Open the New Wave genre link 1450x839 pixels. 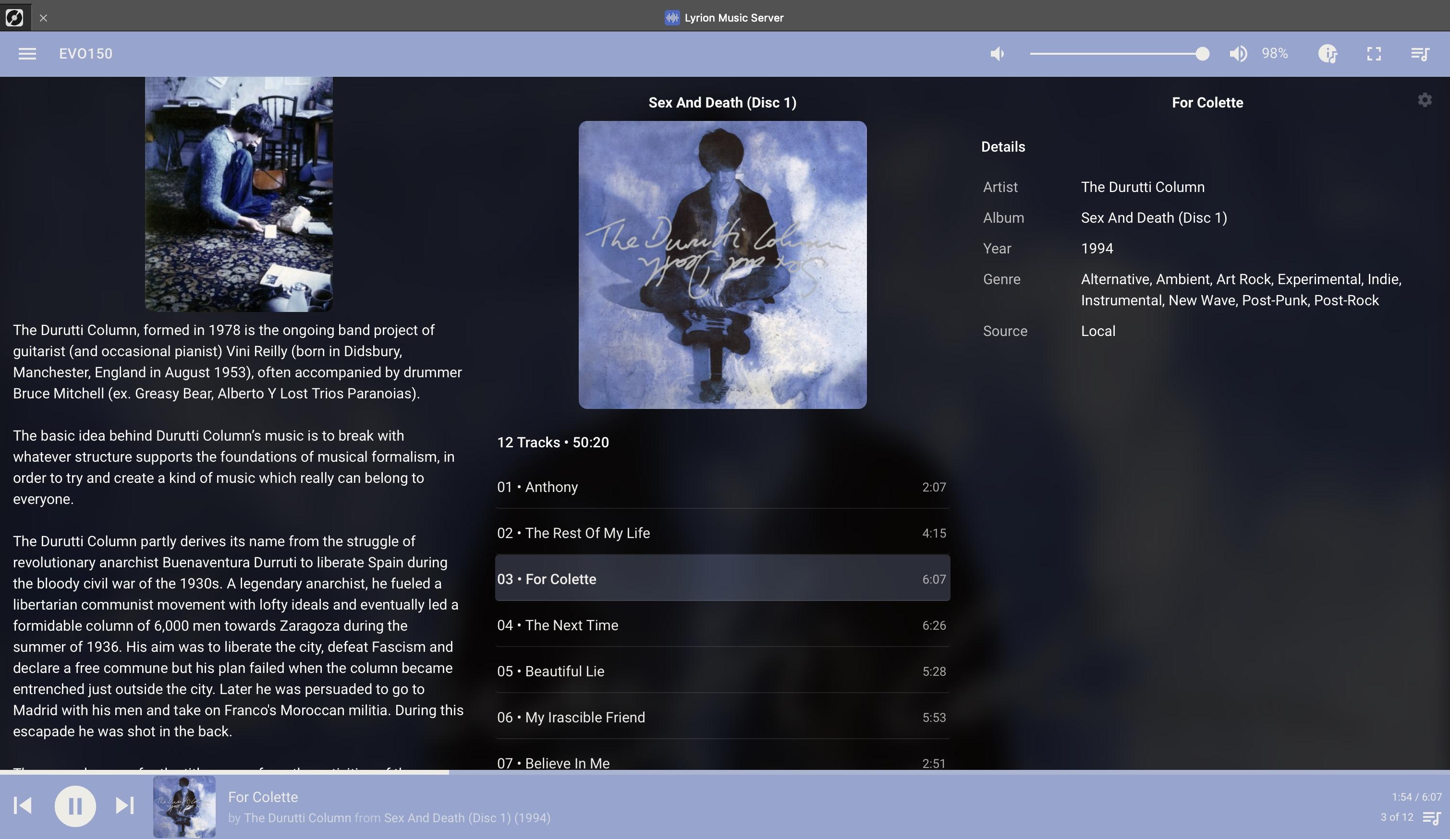[1201, 301]
